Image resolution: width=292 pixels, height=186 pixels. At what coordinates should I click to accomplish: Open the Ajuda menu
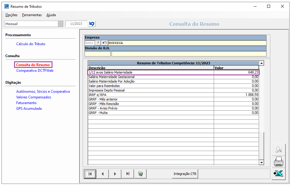51,15
